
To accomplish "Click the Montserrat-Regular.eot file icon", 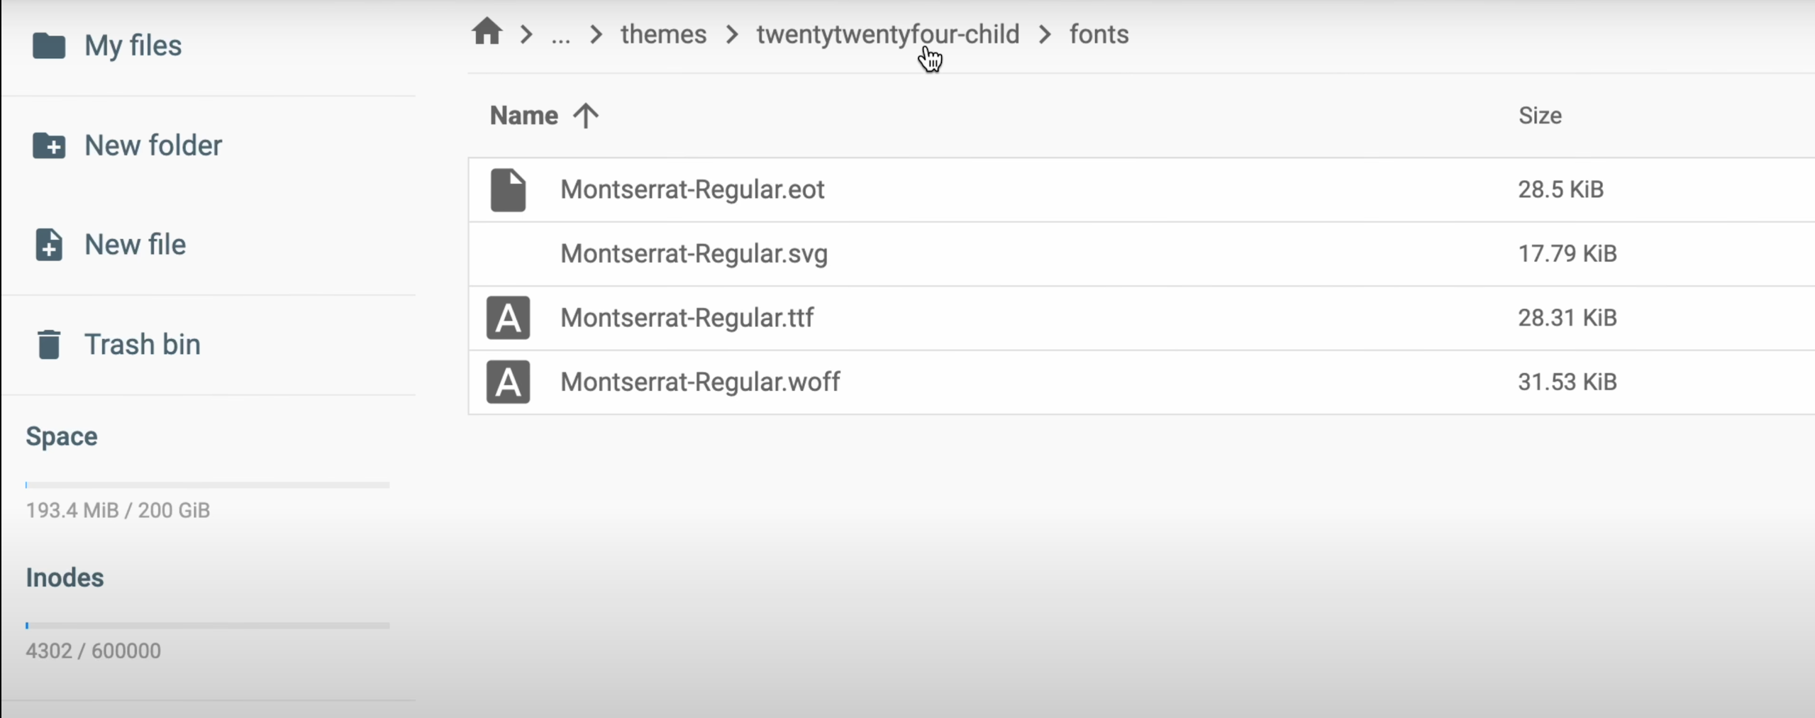I will [508, 190].
